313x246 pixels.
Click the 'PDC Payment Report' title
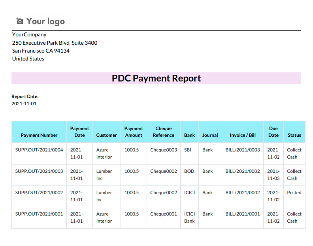156,78
